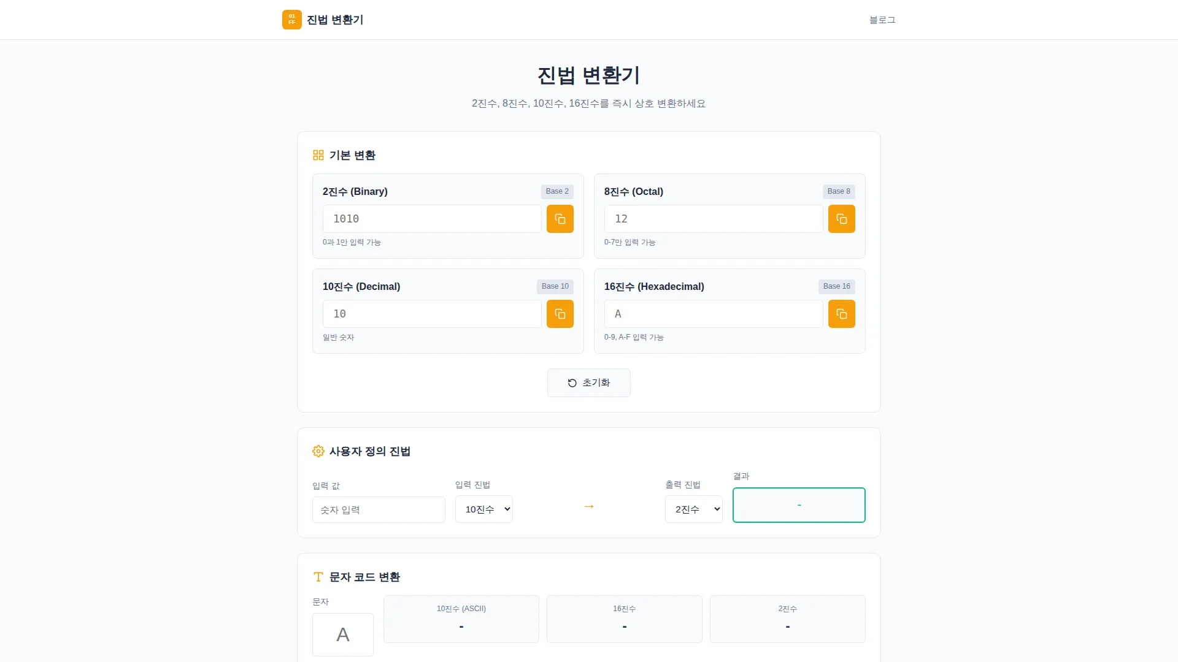The image size is (1178, 662).
Task: Copy the decimal (10진수) value
Action: coord(560,314)
